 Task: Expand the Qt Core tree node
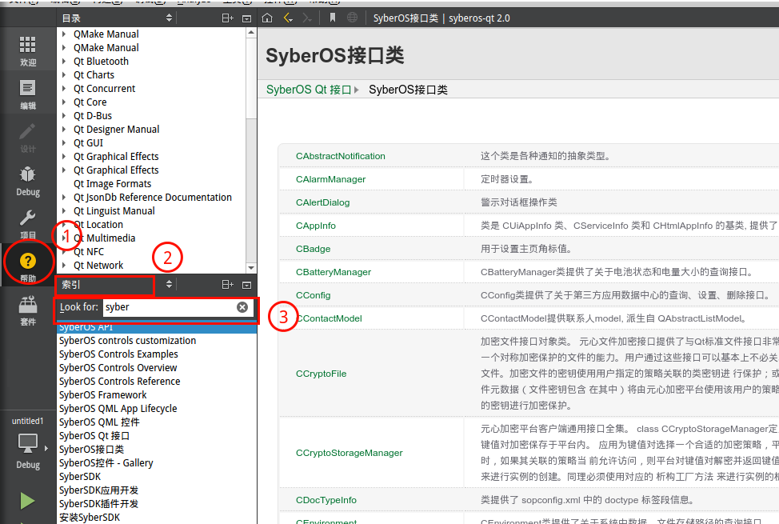coord(64,102)
